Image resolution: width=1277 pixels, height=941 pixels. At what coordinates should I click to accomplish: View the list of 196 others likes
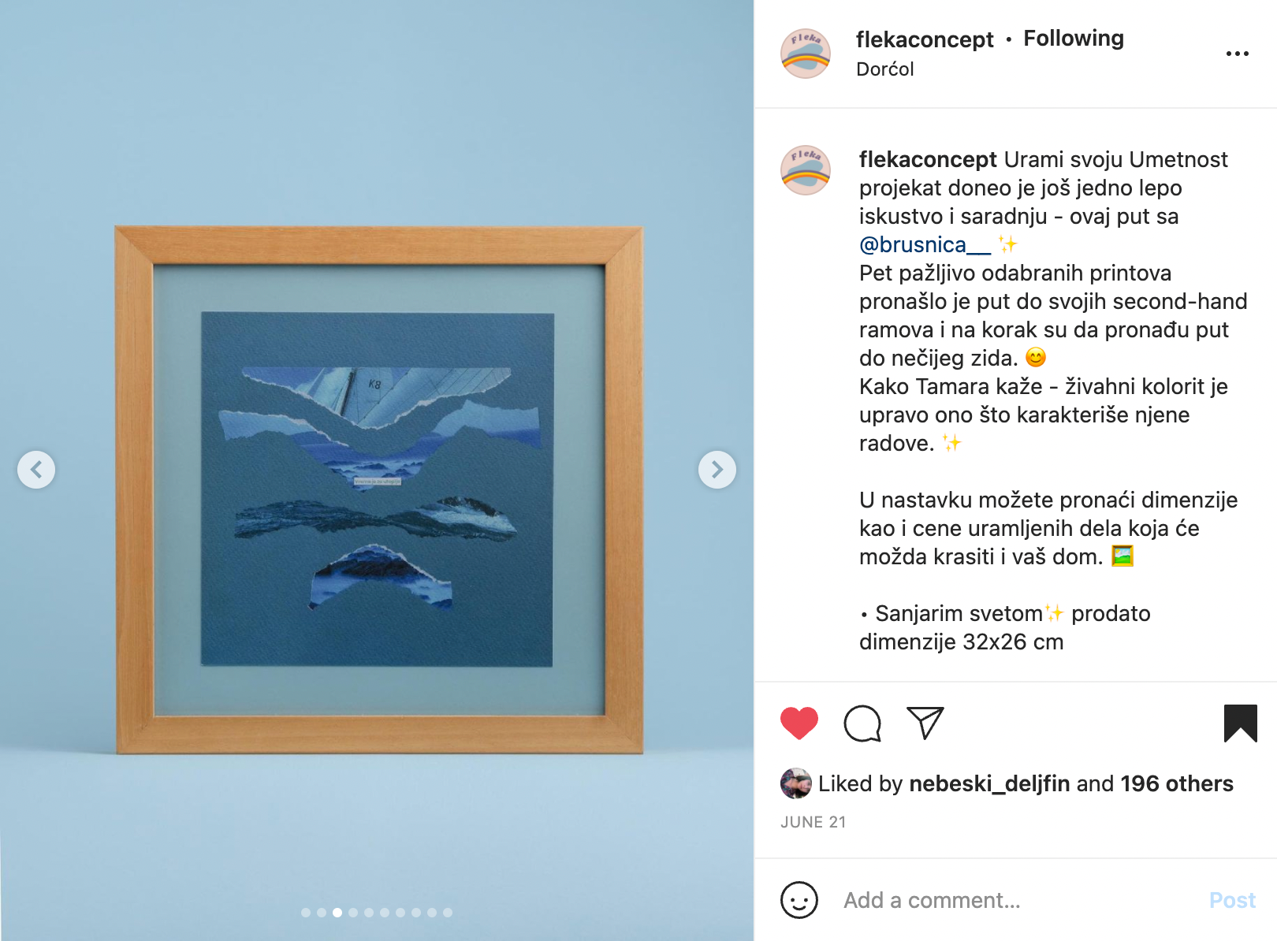coord(1176,783)
